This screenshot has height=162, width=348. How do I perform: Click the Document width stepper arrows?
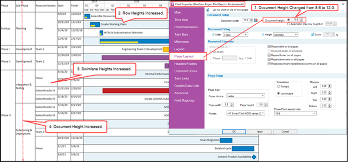[251, 20]
